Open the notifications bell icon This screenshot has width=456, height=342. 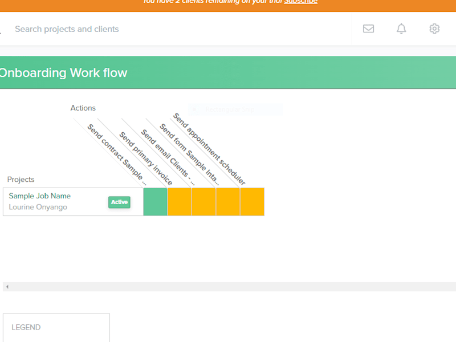[401, 28]
